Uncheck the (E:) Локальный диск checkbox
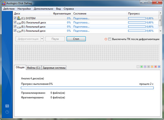 [15, 27]
